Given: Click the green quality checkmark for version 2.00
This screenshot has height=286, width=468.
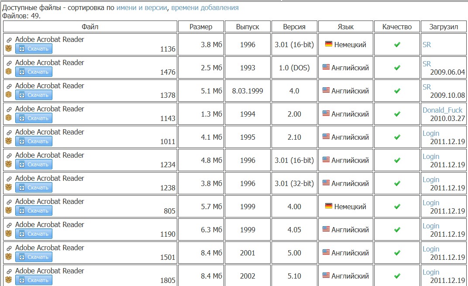Looking at the screenshot, I should pyautogui.click(x=397, y=114).
